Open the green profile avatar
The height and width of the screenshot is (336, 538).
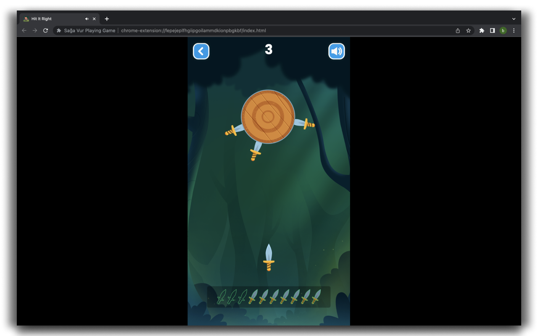coord(503,31)
